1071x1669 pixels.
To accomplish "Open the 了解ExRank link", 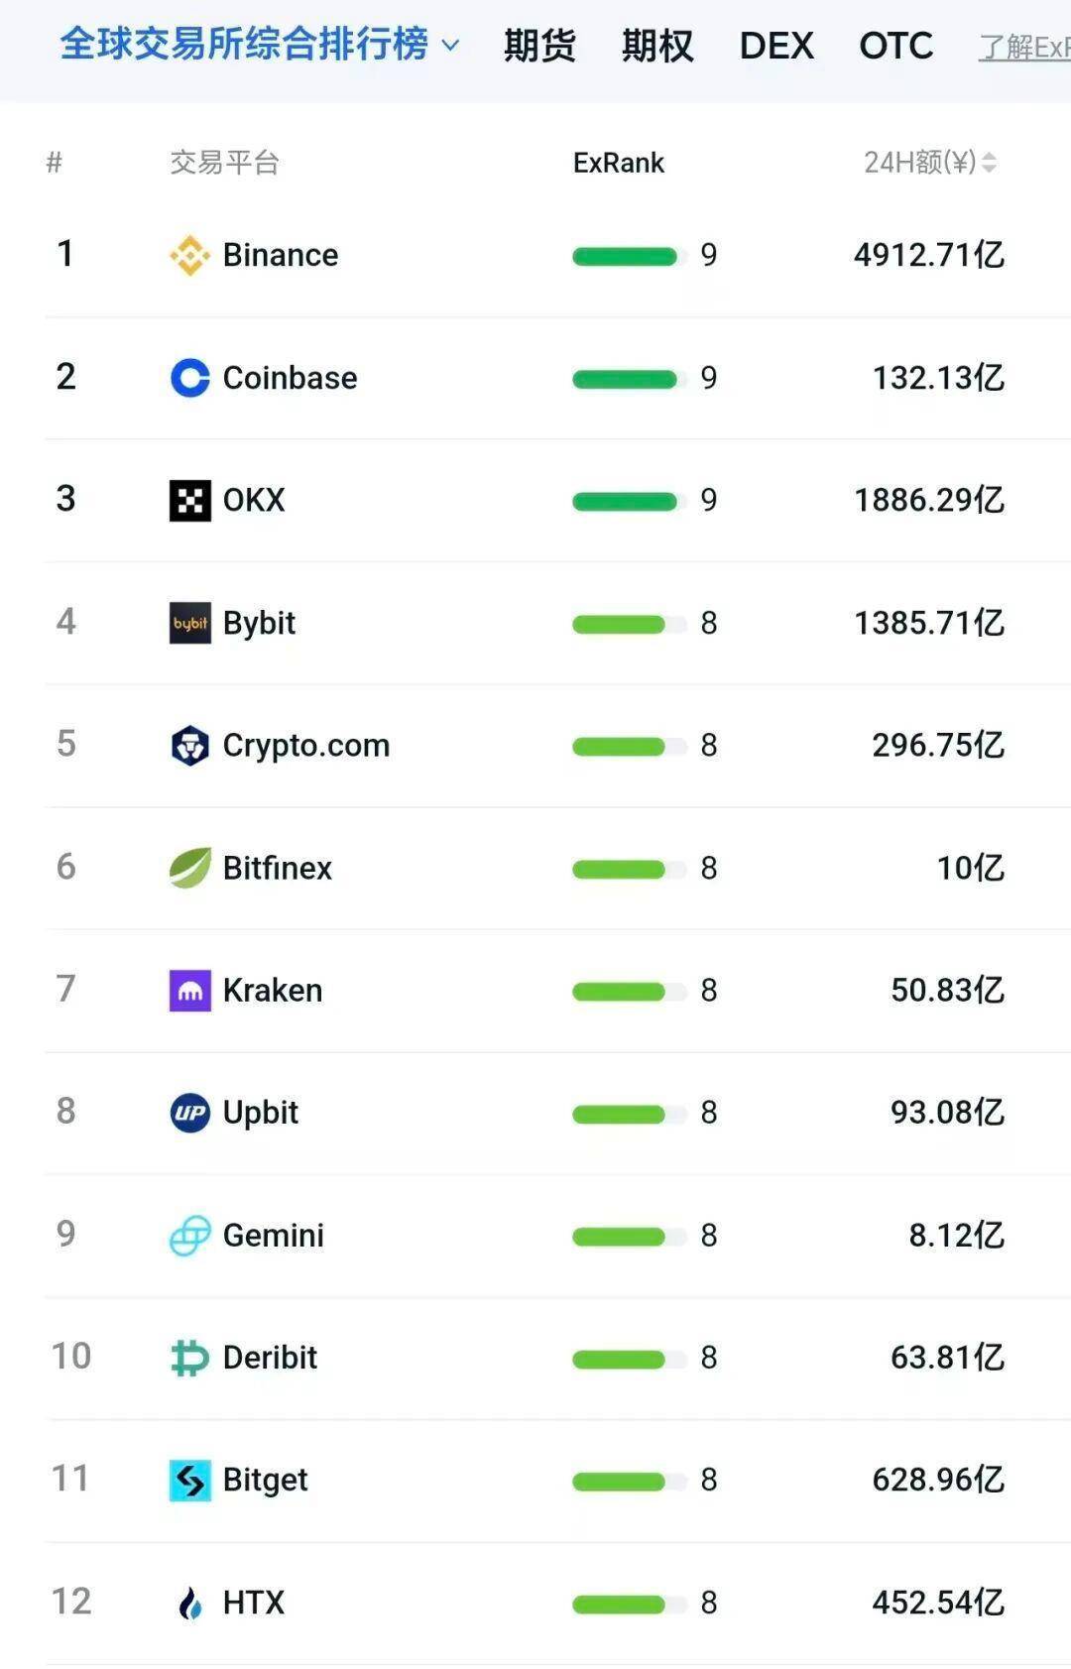I will click(x=1023, y=47).
